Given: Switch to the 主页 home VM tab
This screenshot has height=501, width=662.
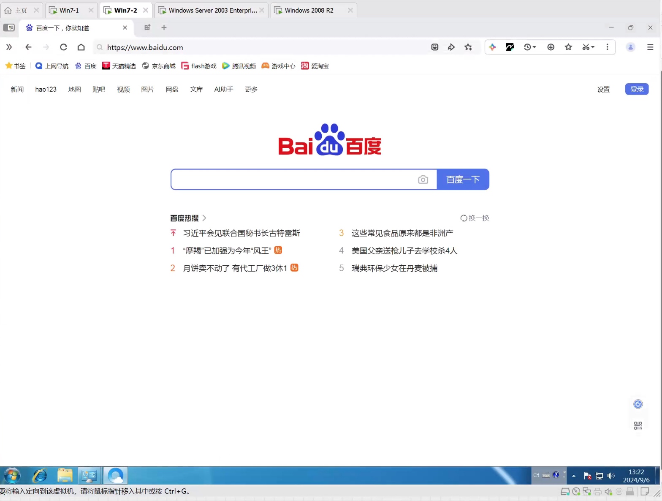Looking at the screenshot, I should pyautogui.click(x=21, y=10).
